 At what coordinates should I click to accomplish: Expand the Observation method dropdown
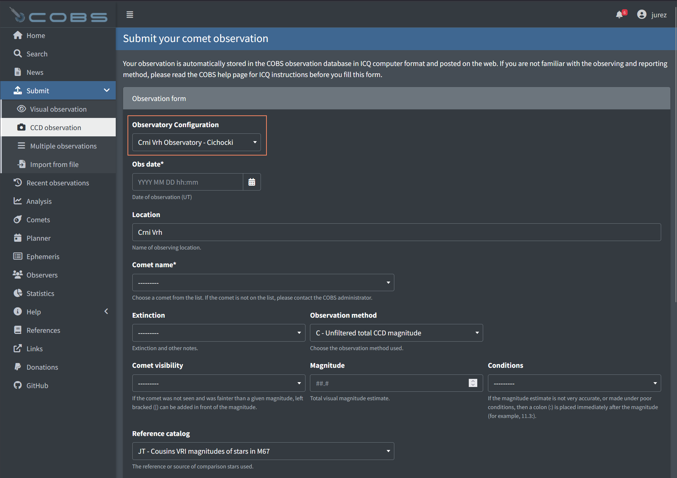pyautogui.click(x=396, y=333)
